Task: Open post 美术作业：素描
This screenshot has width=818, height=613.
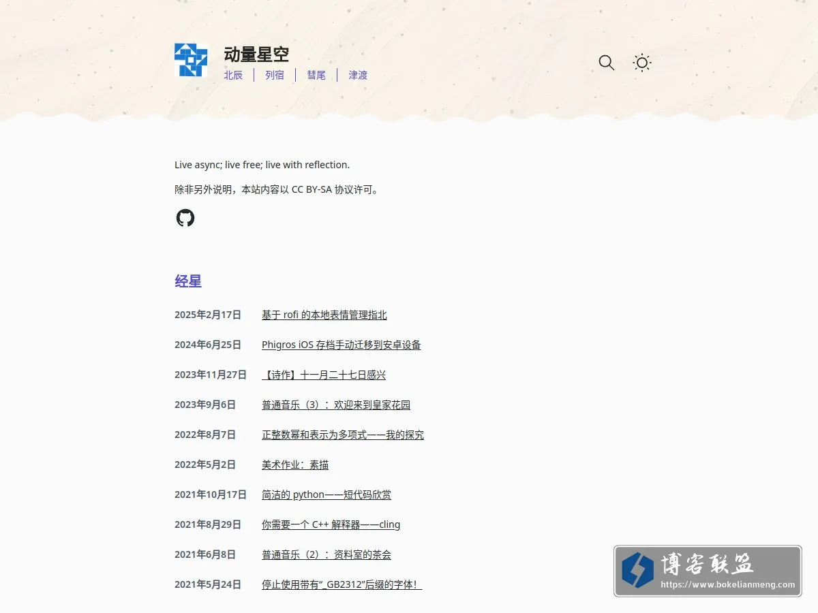Action: (x=295, y=465)
